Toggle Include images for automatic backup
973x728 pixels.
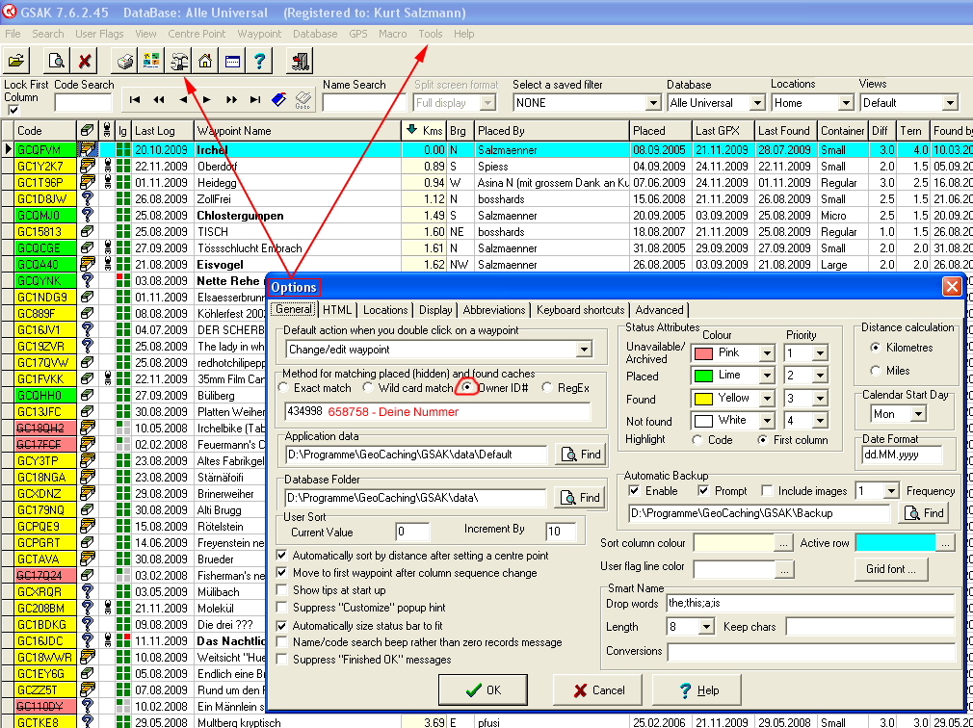[x=768, y=491]
